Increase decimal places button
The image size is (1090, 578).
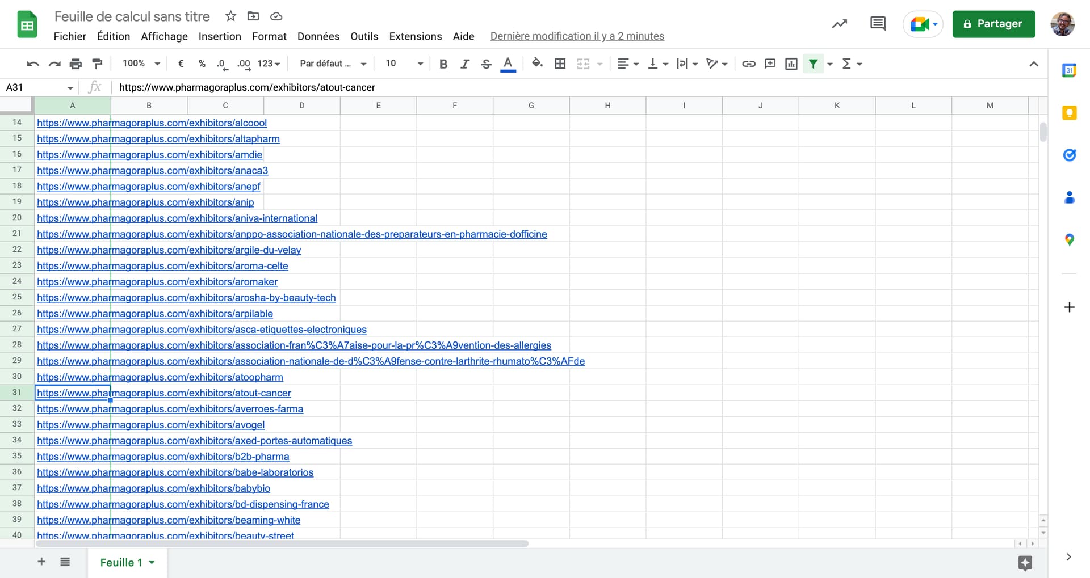point(244,64)
